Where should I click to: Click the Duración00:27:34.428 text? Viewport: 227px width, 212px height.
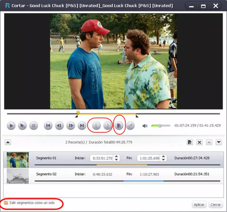(192, 158)
